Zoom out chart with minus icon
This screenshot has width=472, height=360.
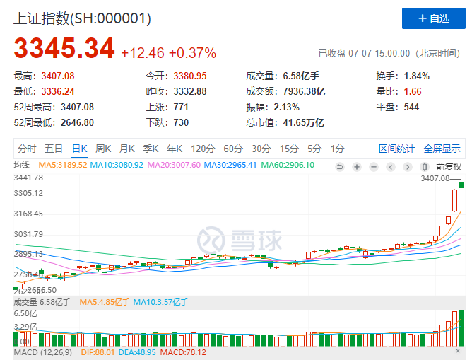point(374,167)
